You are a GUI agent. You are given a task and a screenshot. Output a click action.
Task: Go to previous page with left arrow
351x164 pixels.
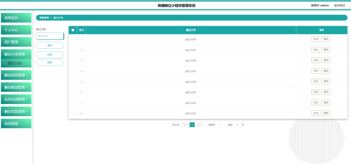[x=184, y=125]
